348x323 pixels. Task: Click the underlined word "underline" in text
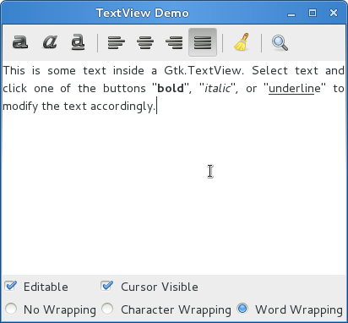pyautogui.click(x=295, y=89)
